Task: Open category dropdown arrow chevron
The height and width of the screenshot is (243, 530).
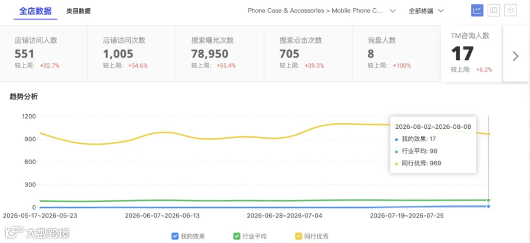Action: [x=392, y=11]
